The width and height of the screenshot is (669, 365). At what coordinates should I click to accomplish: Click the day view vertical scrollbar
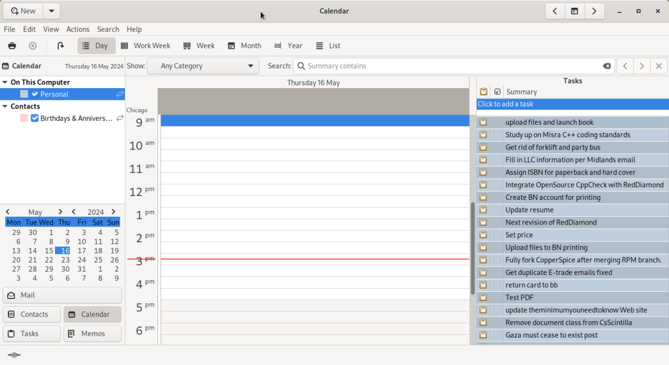coord(473,249)
